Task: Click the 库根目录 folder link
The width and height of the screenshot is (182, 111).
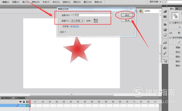Action: tap(75, 26)
